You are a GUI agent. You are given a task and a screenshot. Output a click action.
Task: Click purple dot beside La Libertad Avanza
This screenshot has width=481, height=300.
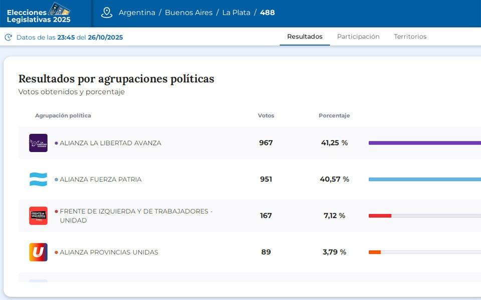(56, 143)
